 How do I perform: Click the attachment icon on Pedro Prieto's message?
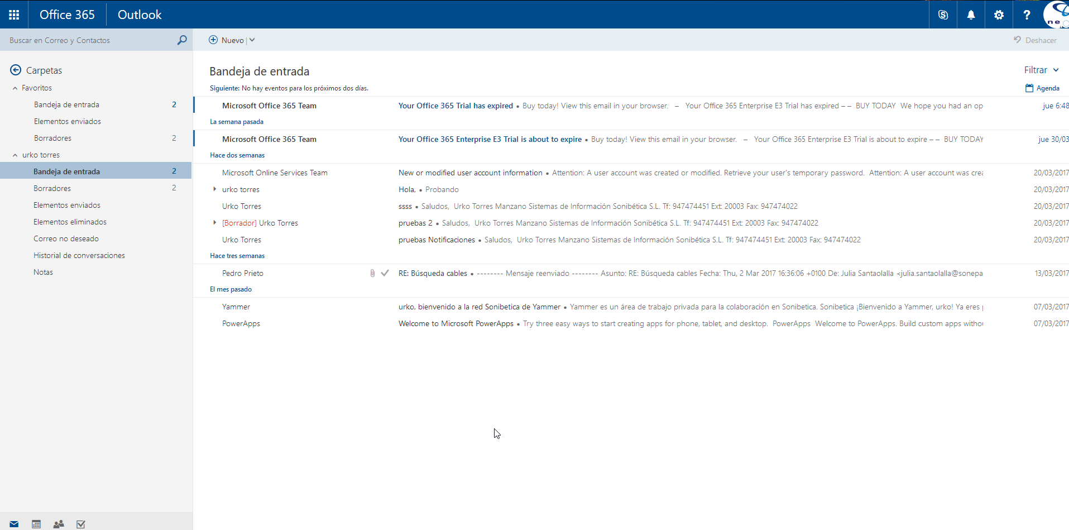click(372, 273)
